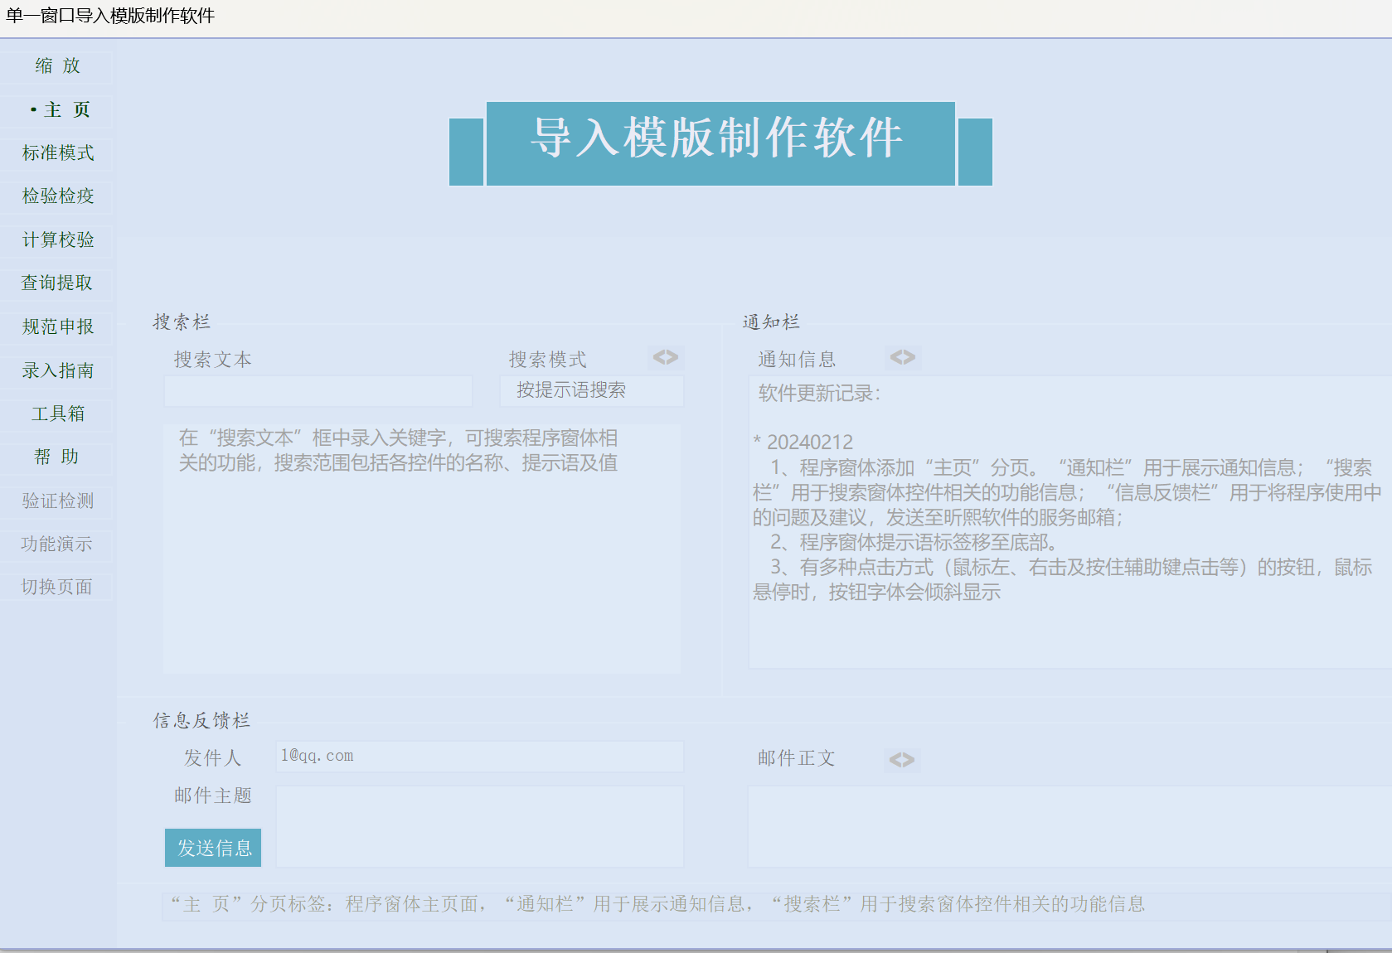Select the 检验检疫 sidebar tab
This screenshot has height=953, width=1392.
click(57, 196)
